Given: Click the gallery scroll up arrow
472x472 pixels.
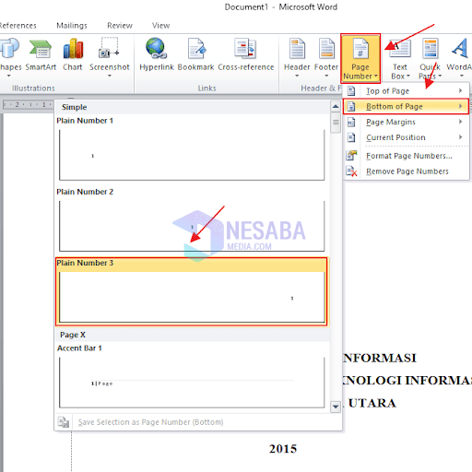Looking at the screenshot, I should [x=336, y=107].
